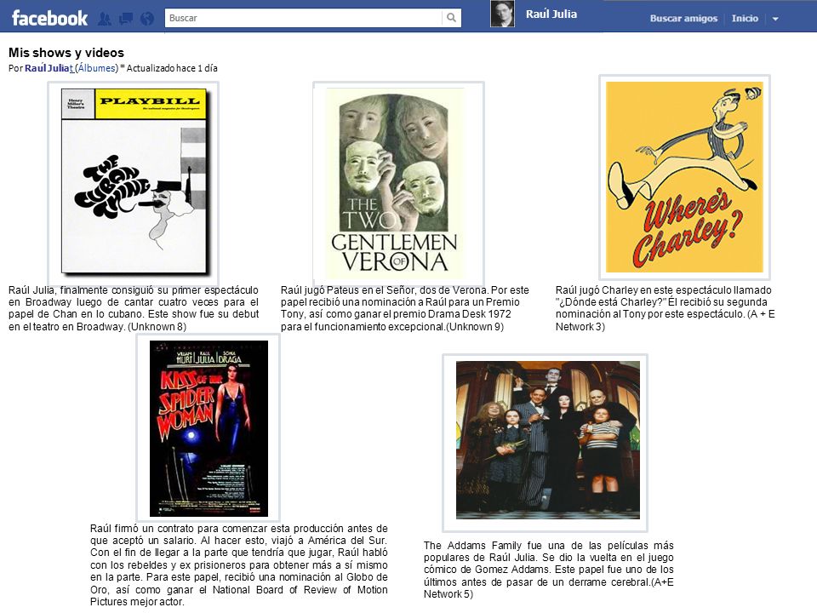Focus the Buscar search field
Screen dimensions: 817x613
pyautogui.click(x=303, y=18)
